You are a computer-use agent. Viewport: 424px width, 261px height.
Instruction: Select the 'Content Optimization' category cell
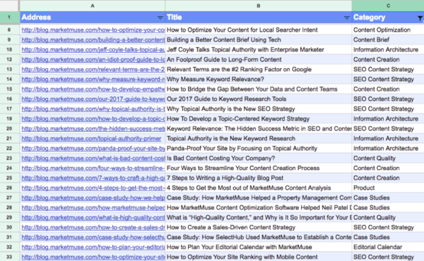pos(388,30)
